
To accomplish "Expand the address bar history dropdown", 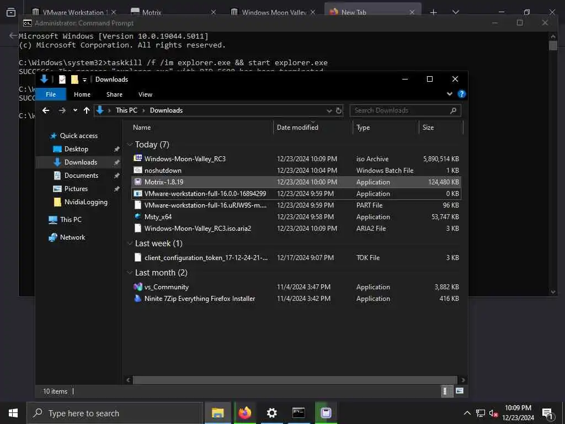I will (329, 110).
